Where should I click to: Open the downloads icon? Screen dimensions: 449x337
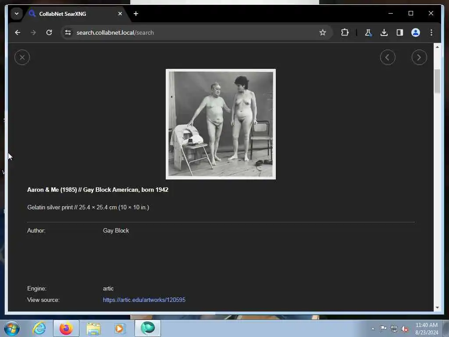[384, 32]
